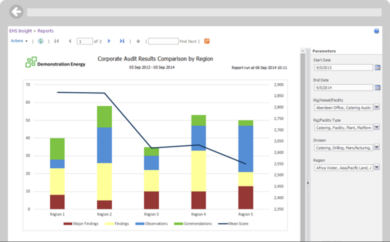Expand the Rig/Vessel/Facility dropdown

(377, 107)
